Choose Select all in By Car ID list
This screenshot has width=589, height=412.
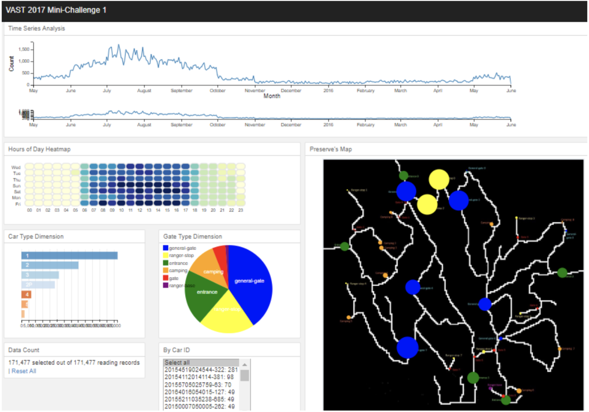pyautogui.click(x=201, y=362)
